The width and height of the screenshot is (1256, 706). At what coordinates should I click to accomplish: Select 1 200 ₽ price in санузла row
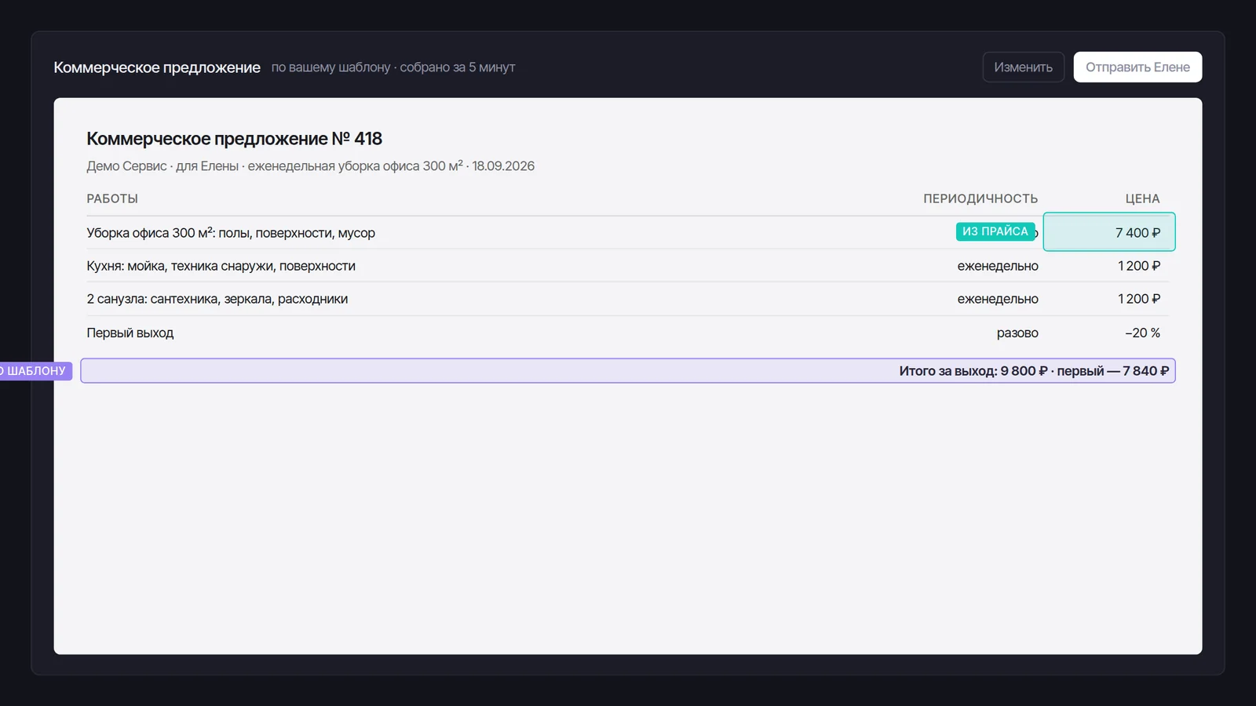[x=1139, y=299]
